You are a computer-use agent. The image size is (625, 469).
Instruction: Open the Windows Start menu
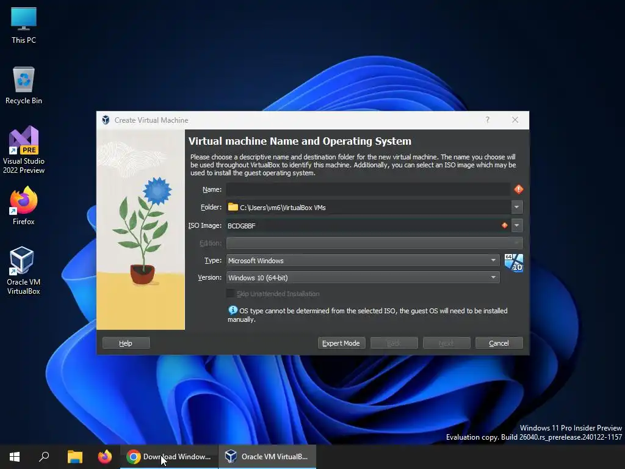15,457
